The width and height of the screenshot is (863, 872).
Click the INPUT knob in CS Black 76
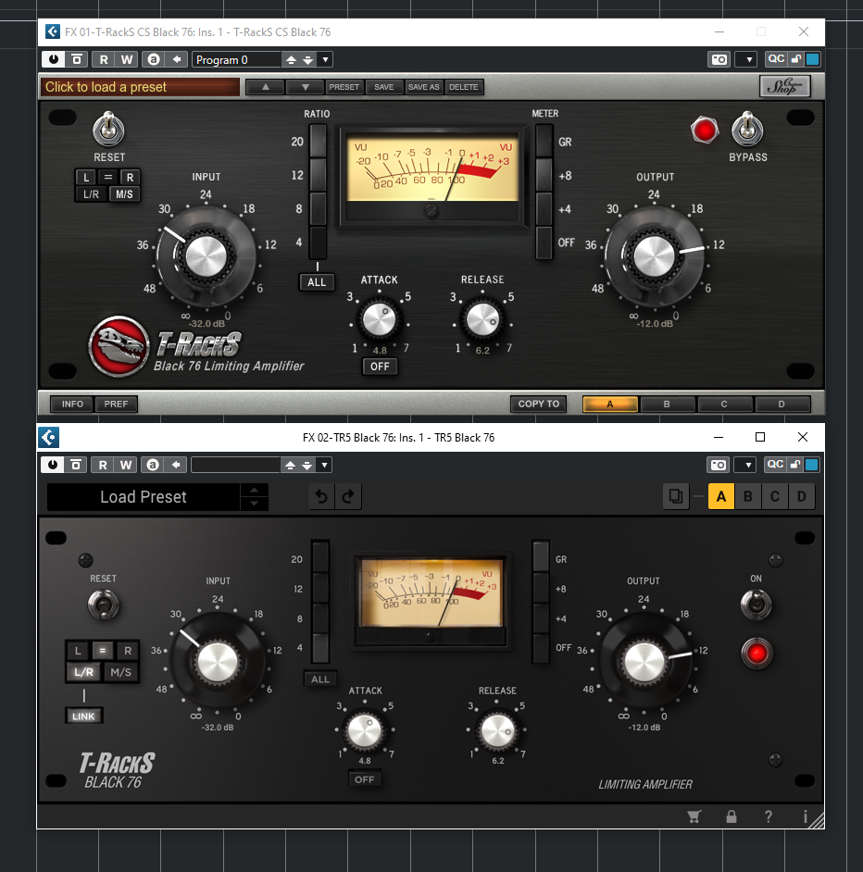tap(206, 256)
